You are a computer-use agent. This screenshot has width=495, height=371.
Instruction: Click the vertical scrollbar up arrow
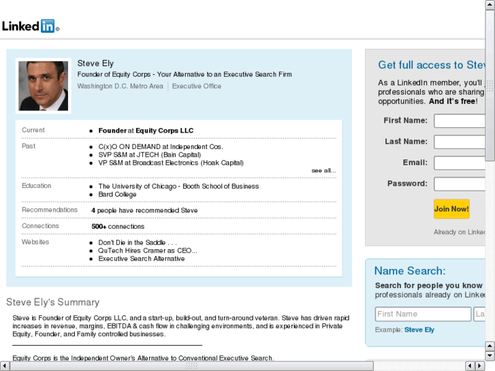(x=490, y=4)
